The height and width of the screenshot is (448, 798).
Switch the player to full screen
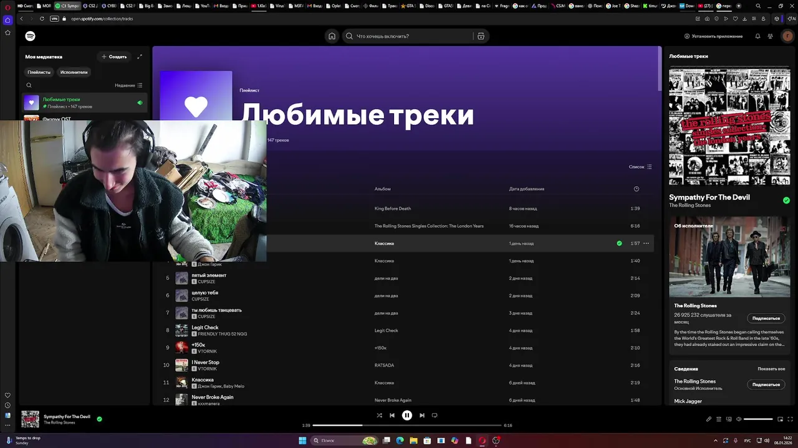pos(790,419)
